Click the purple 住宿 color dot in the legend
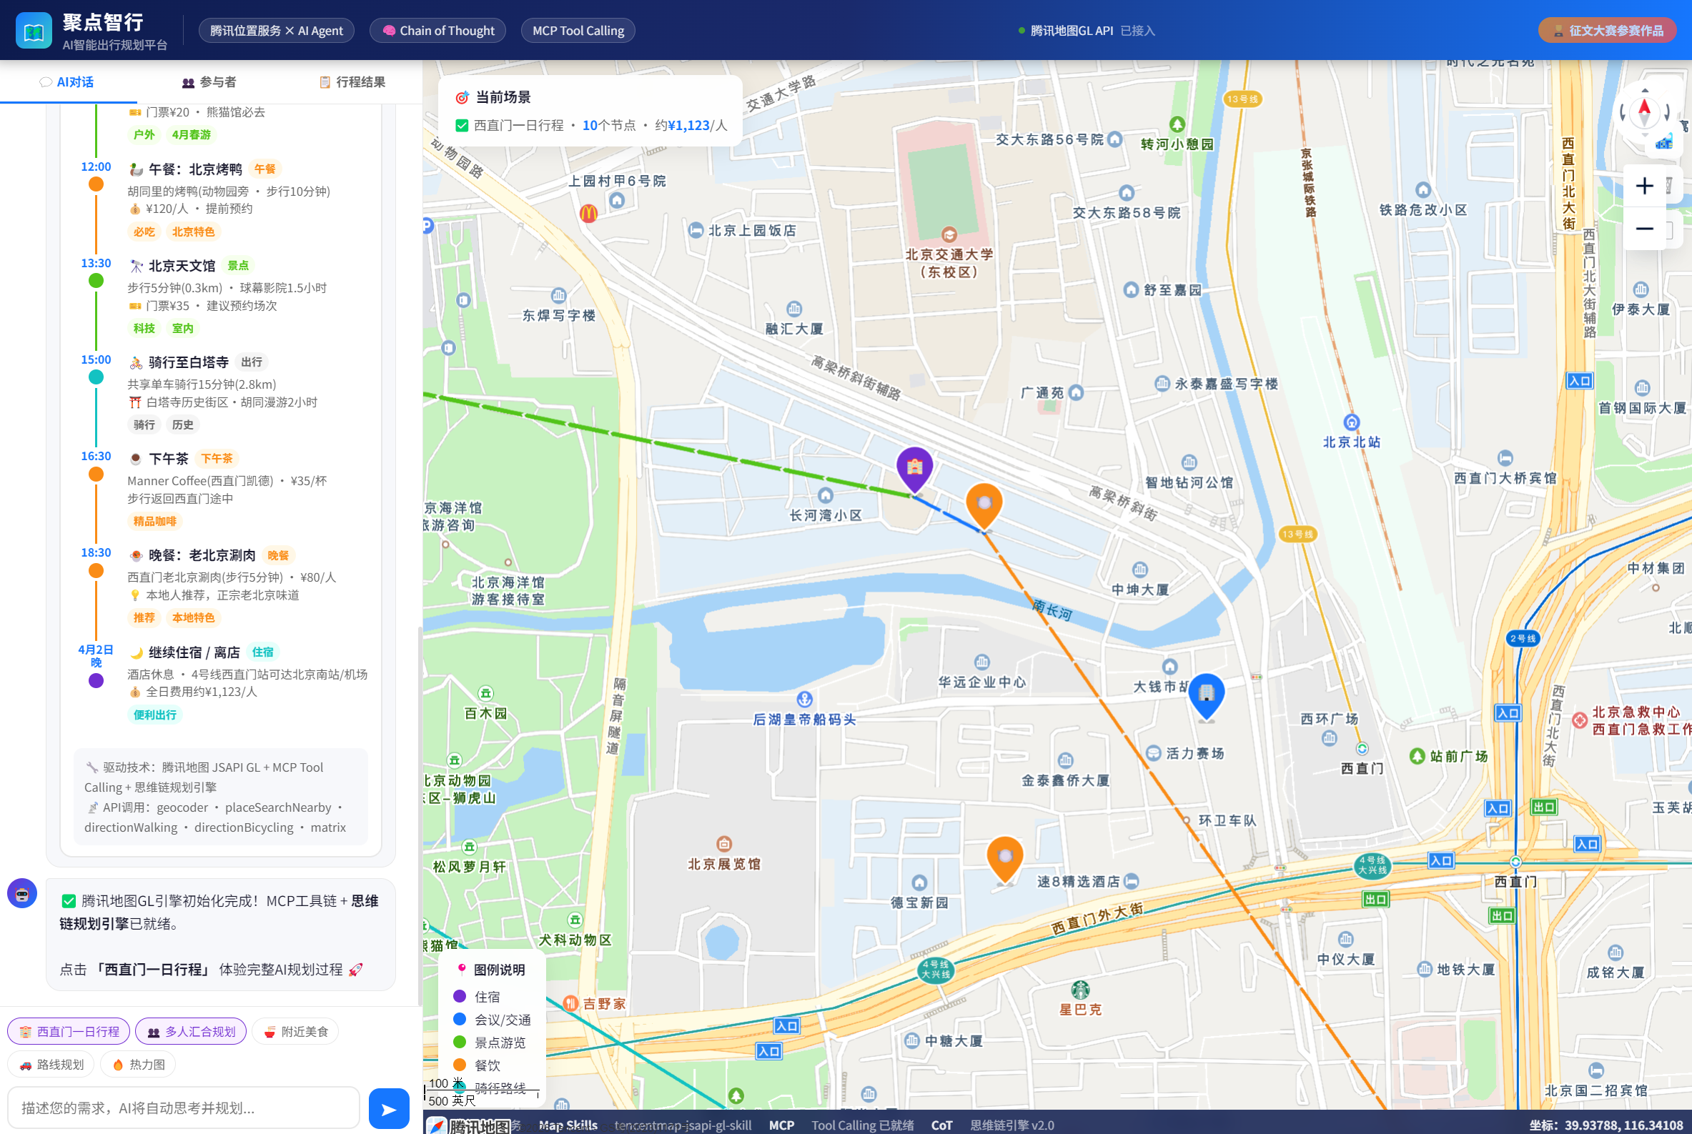 (461, 996)
